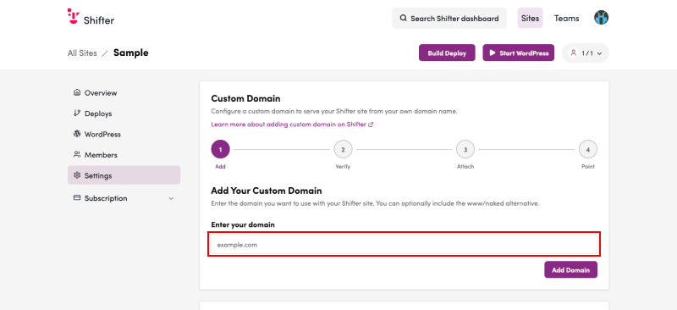Expand the Subscription sidebar chevron
The image size is (677, 310).
coord(171,198)
